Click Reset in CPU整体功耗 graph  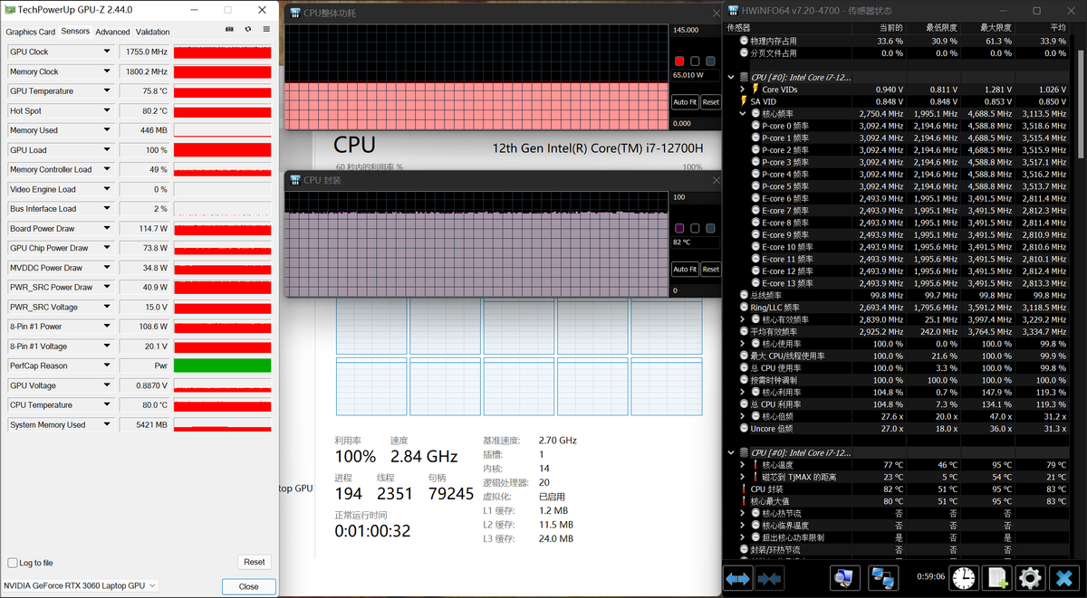pyautogui.click(x=710, y=102)
